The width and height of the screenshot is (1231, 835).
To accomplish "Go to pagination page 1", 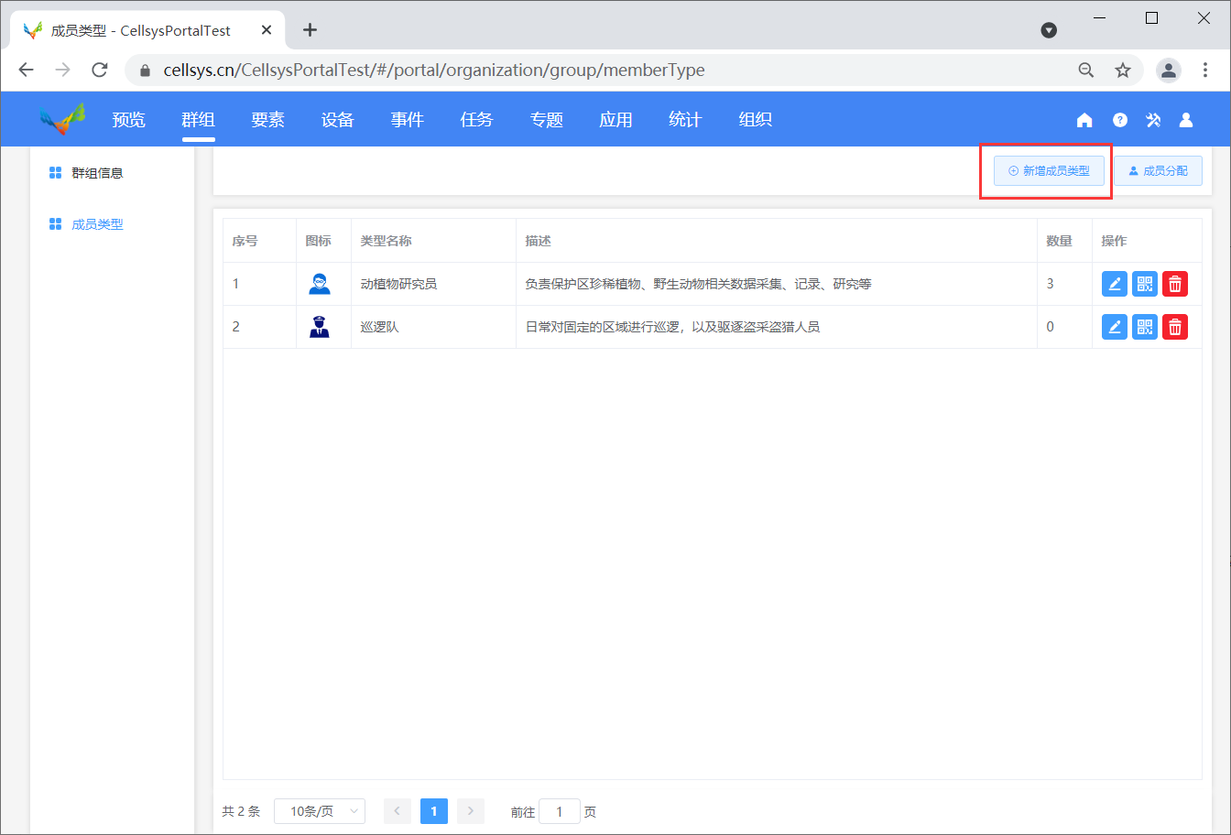I will 434,811.
